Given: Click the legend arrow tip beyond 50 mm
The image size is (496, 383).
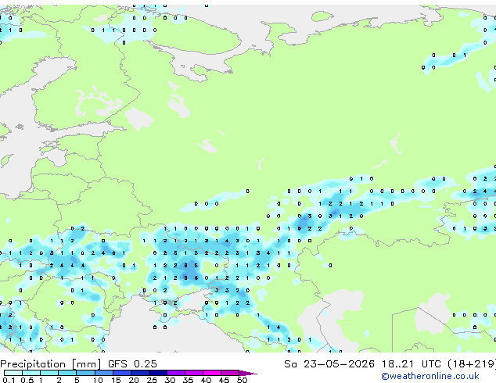Looking at the screenshot, I should tap(248, 373).
